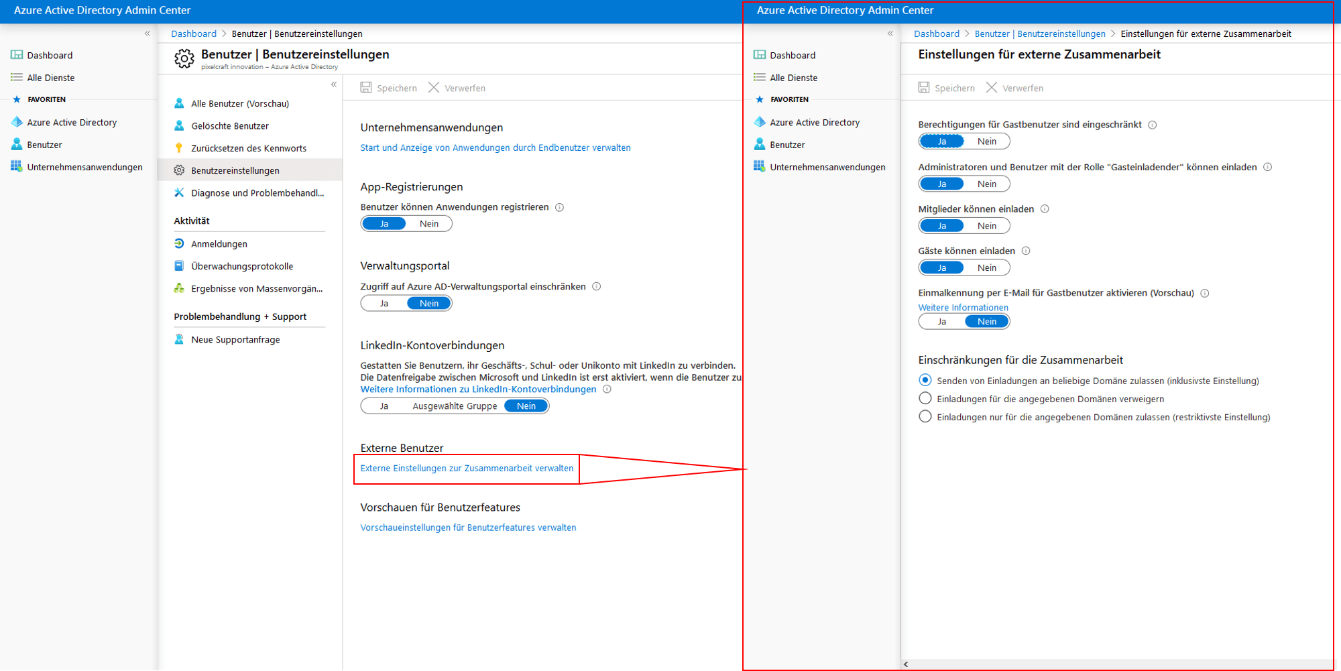Set Mitglieder können einladen to Nein
This screenshot has width=1341, height=671.
[x=987, y=226]
